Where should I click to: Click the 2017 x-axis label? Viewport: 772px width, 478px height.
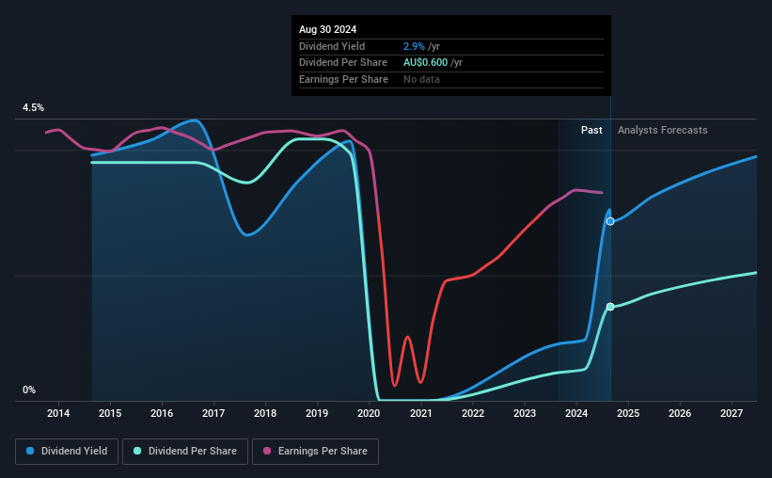click(213, 413)
